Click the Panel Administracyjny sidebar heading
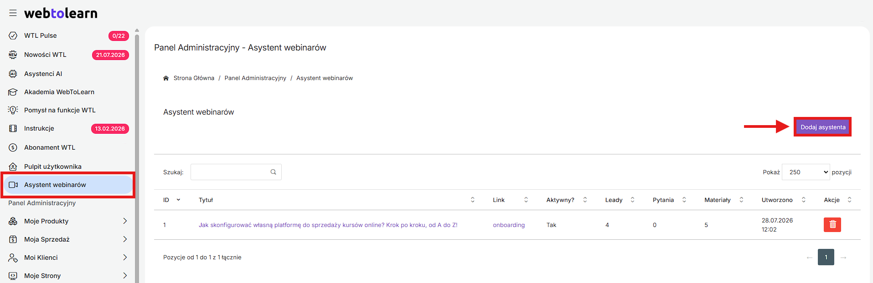873x283 pixels. (42, 203)
